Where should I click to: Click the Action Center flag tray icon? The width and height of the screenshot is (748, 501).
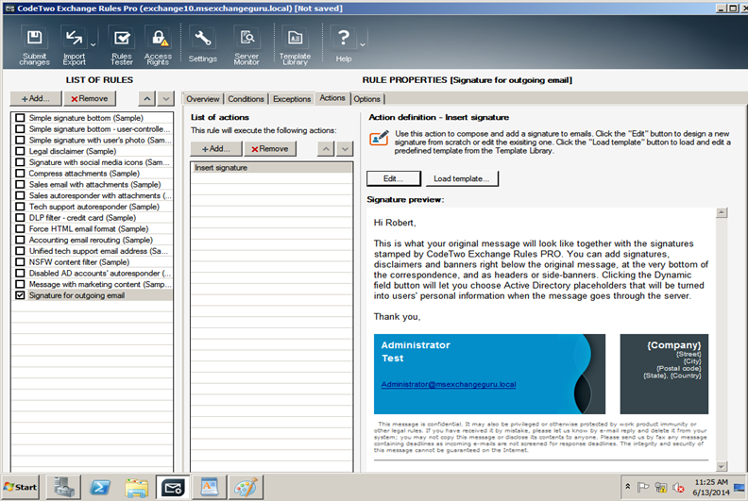click(x=643, y=487)
